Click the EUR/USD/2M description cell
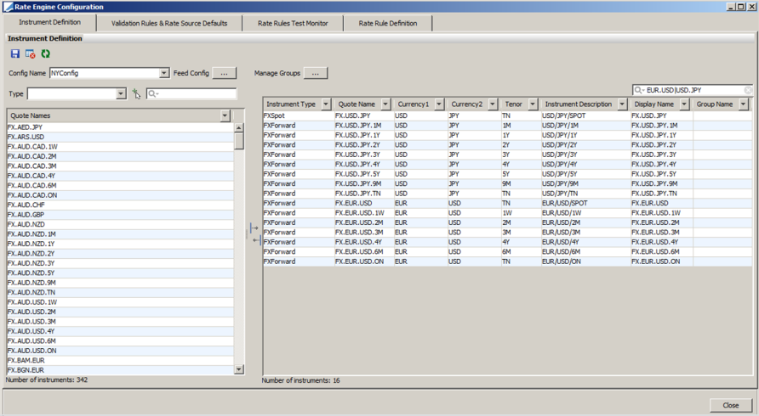759x416 pixels. [x=585, y=222]
